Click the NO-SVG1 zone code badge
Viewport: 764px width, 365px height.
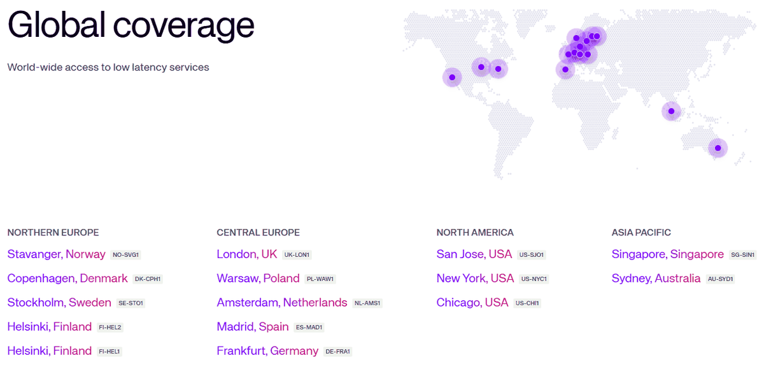(125, 255)
